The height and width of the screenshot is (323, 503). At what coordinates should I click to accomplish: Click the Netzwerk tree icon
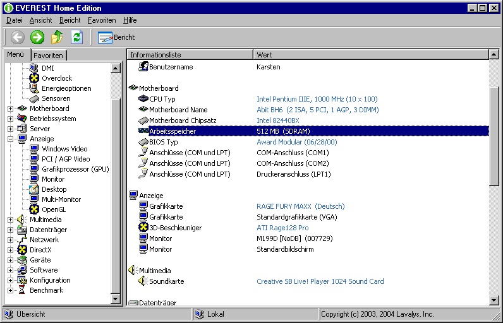(22, 240)
